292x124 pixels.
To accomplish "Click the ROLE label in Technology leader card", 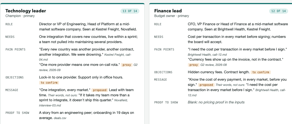I will coord(9,24).
